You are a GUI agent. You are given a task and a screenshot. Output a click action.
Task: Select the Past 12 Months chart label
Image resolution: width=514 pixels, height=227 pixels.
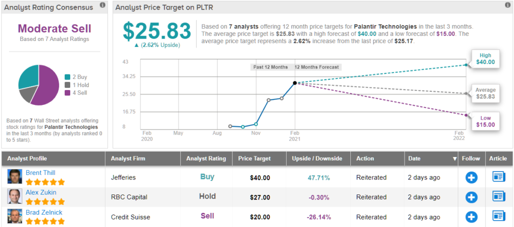coord(271,67)
